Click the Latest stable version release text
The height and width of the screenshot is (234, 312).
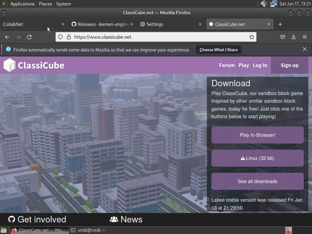point(257,204)
